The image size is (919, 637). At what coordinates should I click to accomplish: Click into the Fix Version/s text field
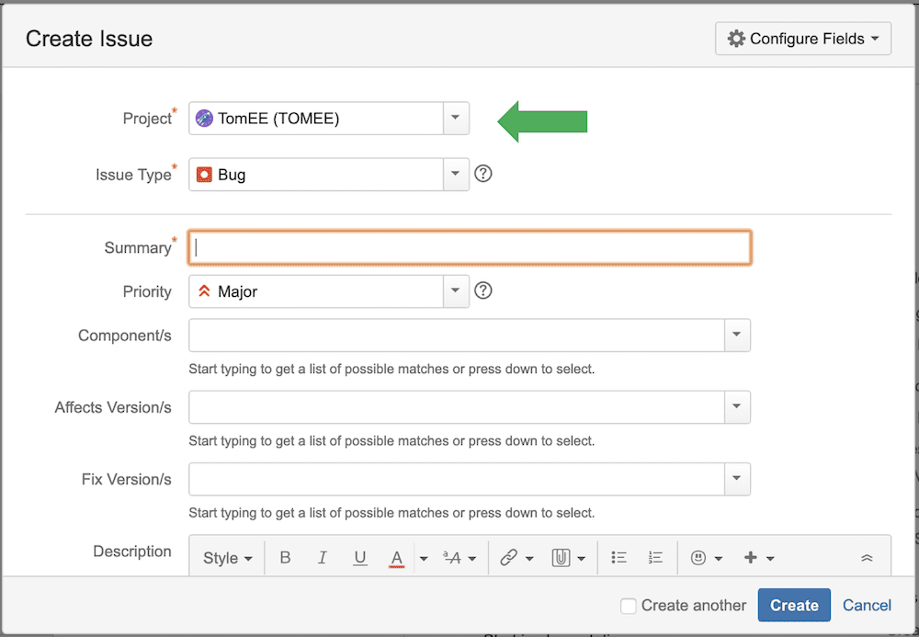point(457,479)
